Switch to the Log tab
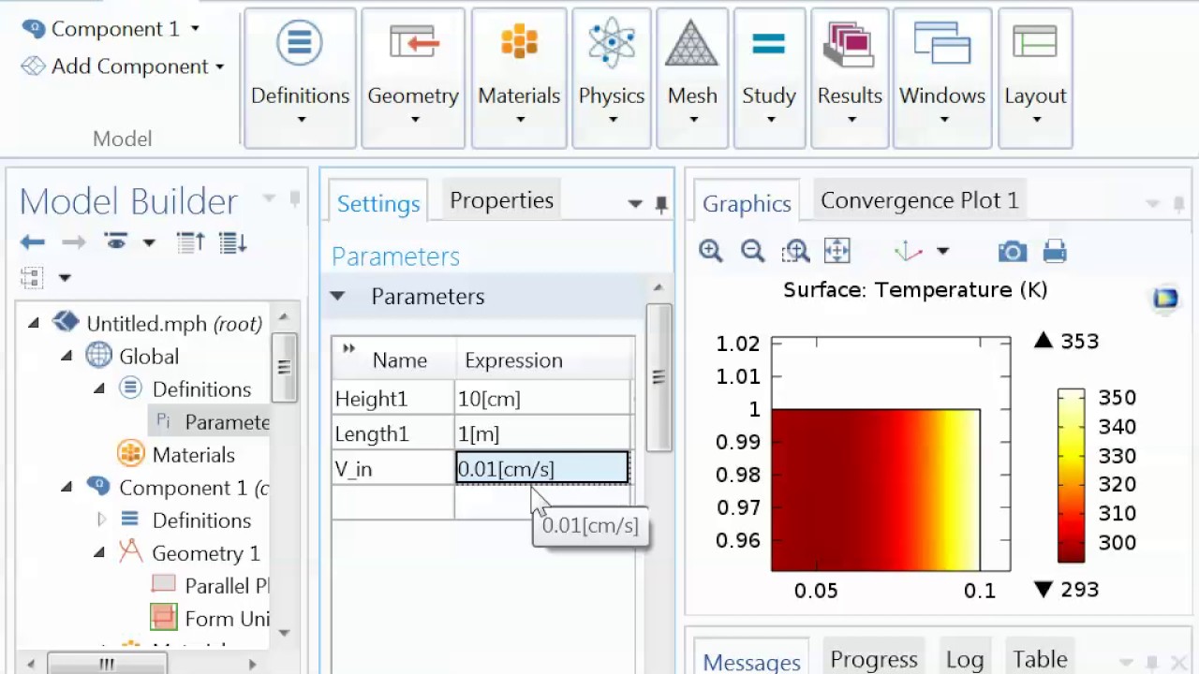1199x674 pixels. click(964, 659)
